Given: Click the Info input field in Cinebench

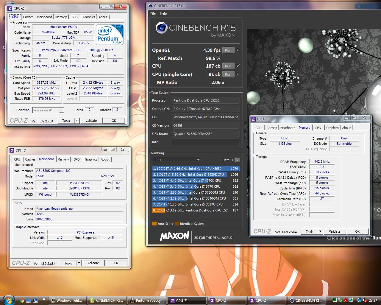Looking at the screenshot, I should click(206, 142).
